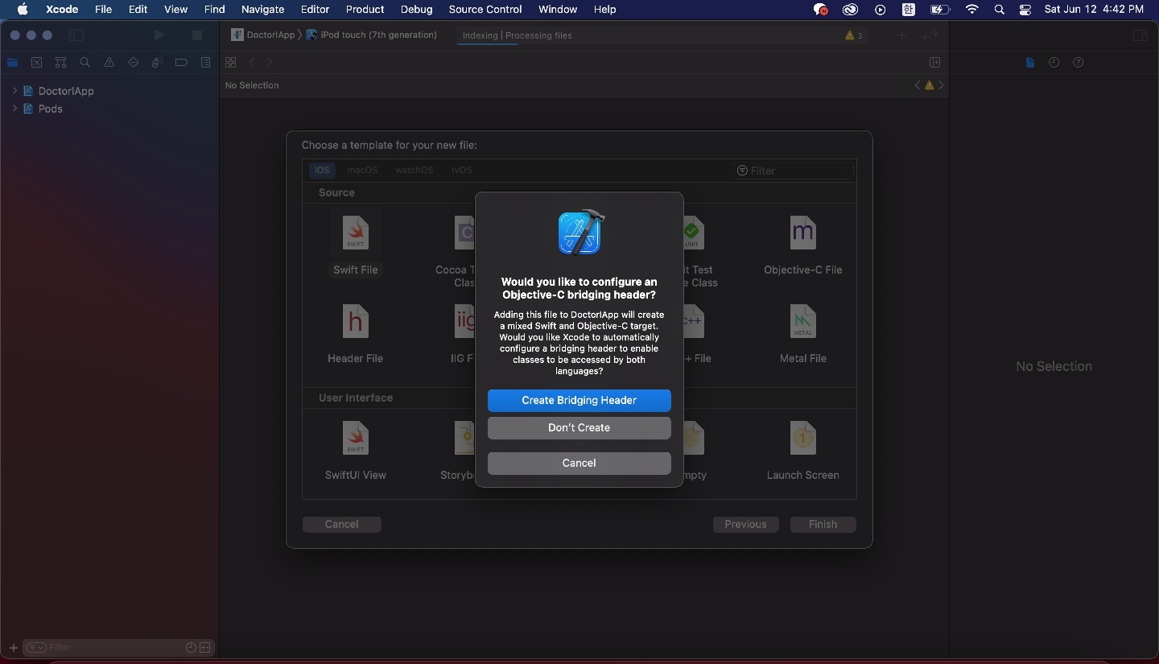1159x664 pixels.
Task: Open the Xcode menu
Action: pos(62,10)
